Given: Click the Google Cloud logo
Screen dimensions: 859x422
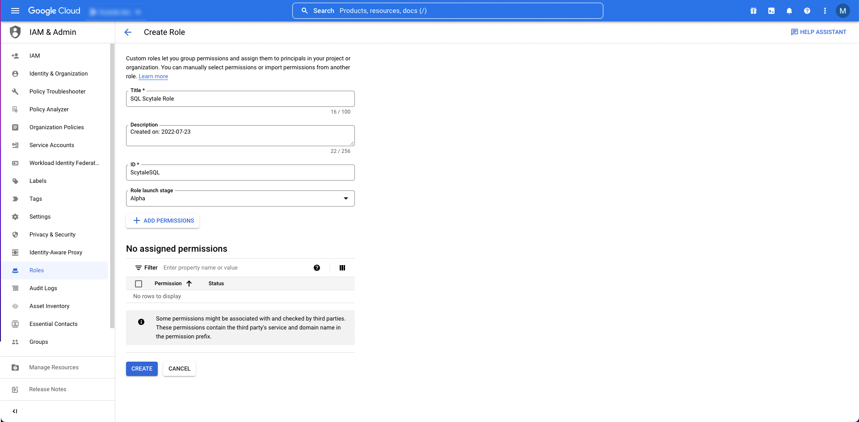Looking at the screenshot, I should [x=54, y=11].
